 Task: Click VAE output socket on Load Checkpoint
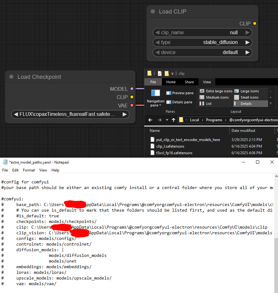[132, 106]
